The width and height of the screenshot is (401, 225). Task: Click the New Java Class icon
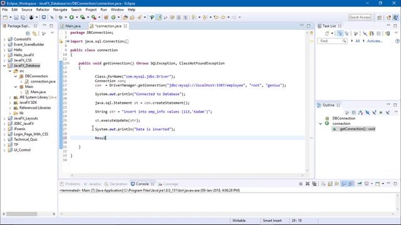click(x=113, y=17)
